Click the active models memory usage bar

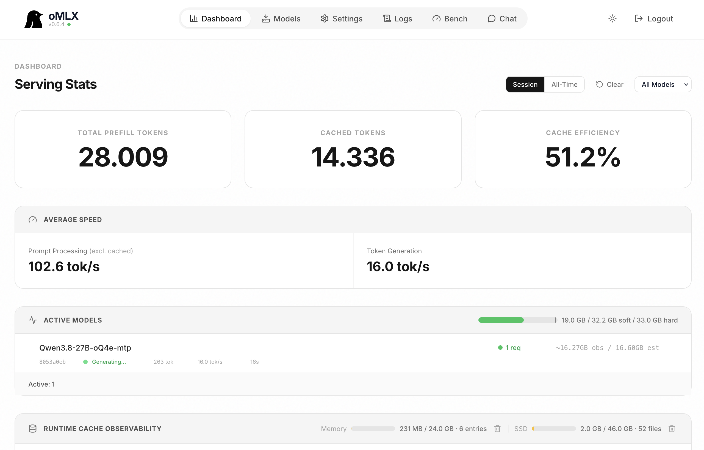[x=517, y=320]
